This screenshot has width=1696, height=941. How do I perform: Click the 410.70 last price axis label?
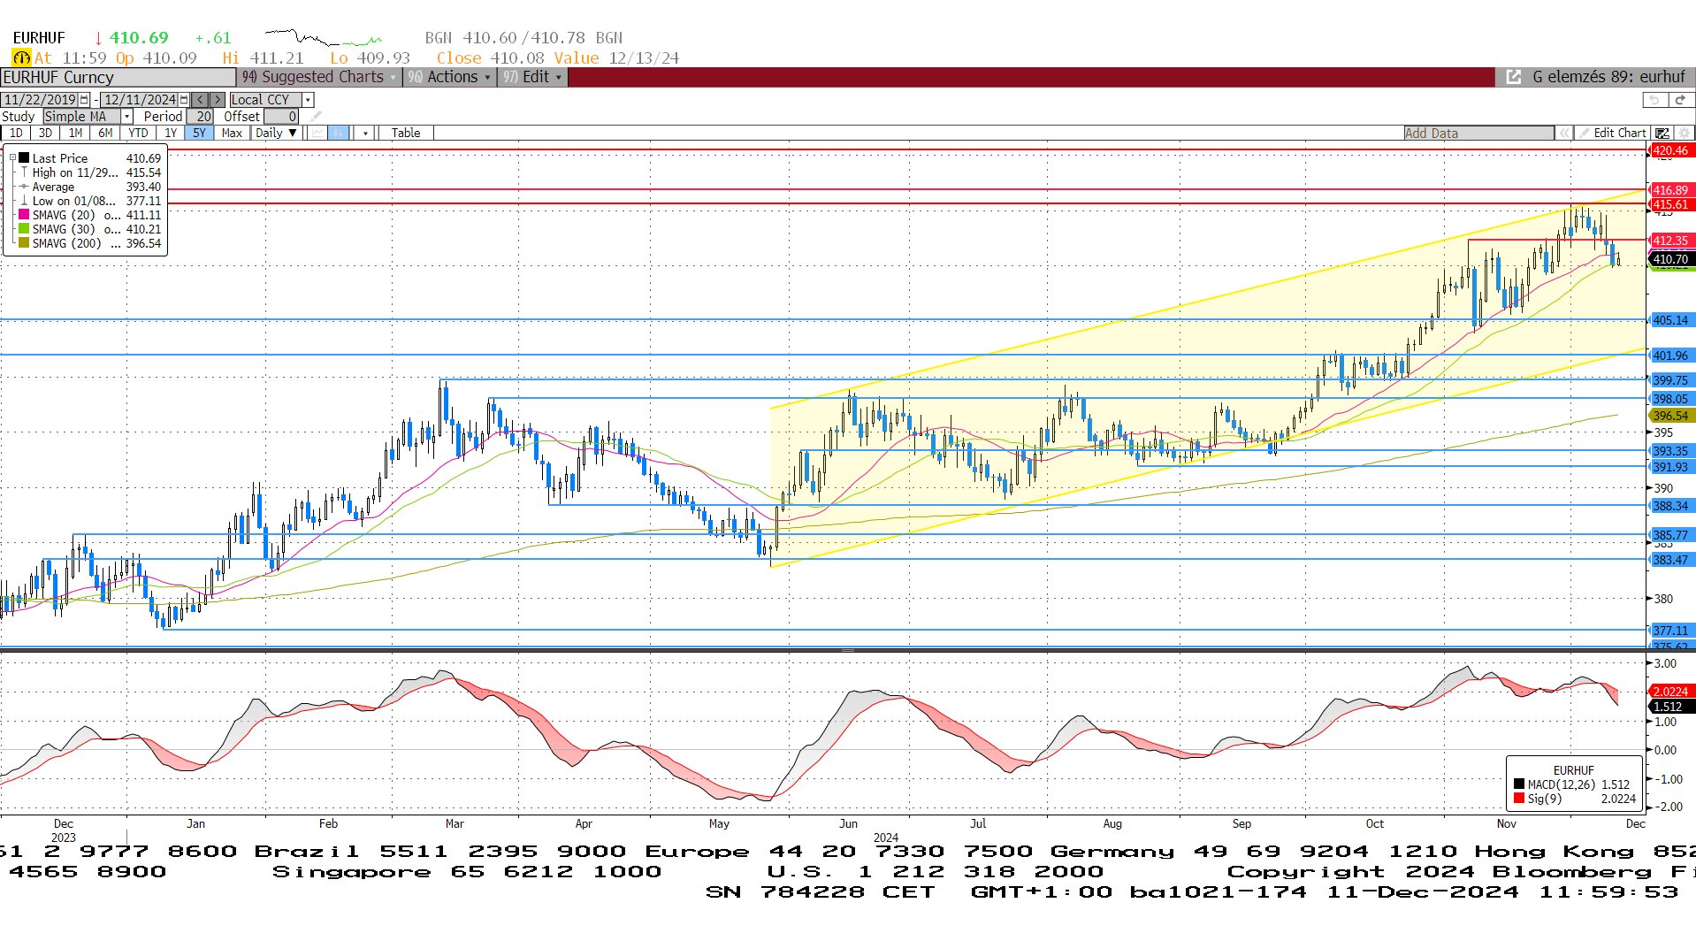coord(1671,259)
